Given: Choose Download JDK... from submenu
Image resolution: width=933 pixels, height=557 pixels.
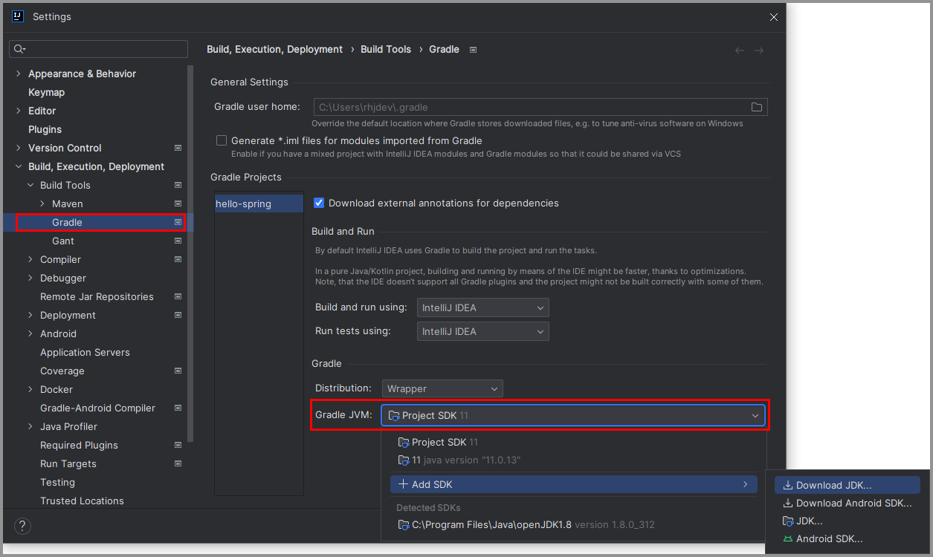Looking at the screenshot, I should click(x=848, y=485).
